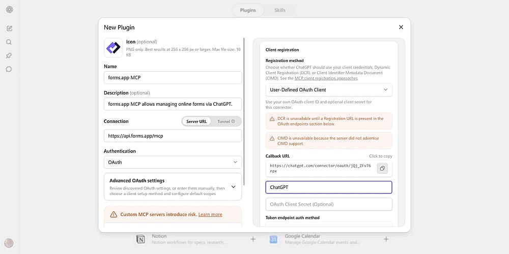Click the plugin icon image upload

coord(114,48)
